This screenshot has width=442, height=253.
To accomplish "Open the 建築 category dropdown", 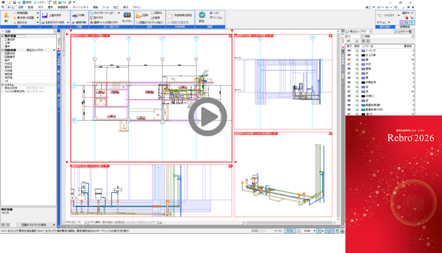I will [x=384, y=37].
